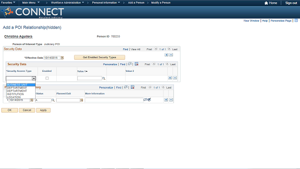This screenshot has width=300, height=169.
Task: Add a Security Access Type row
Action: point(170,78)
